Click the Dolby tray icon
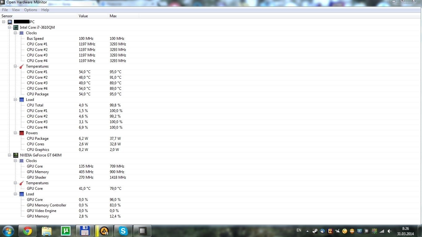Viewport: 422px width, 237px height. click(x=360, y=231)
